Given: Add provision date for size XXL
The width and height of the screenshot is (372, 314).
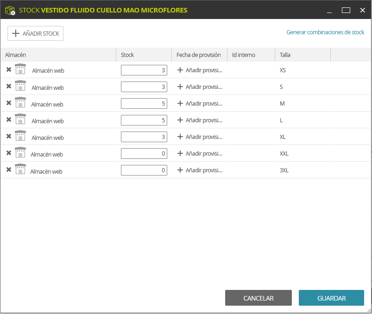Looking at the screenshot, I should (200, 153).
